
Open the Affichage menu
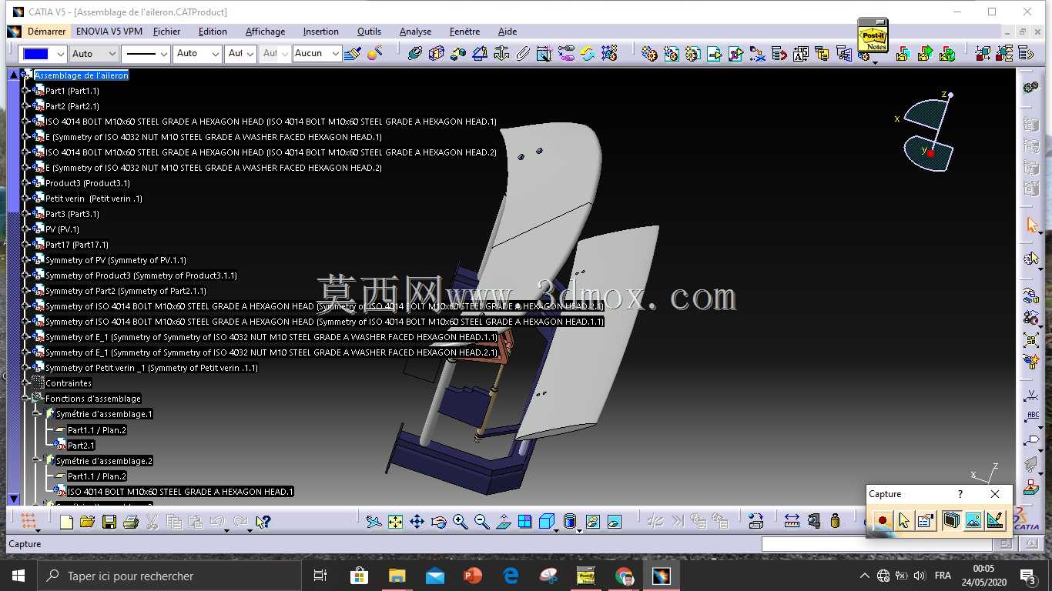[x=265, y=32]
